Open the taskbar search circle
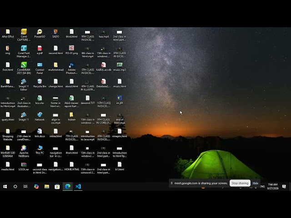The image size is (291, 218). [x=15, y=187]
